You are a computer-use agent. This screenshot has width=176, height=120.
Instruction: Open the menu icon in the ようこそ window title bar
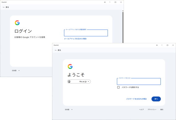(157, 45)
